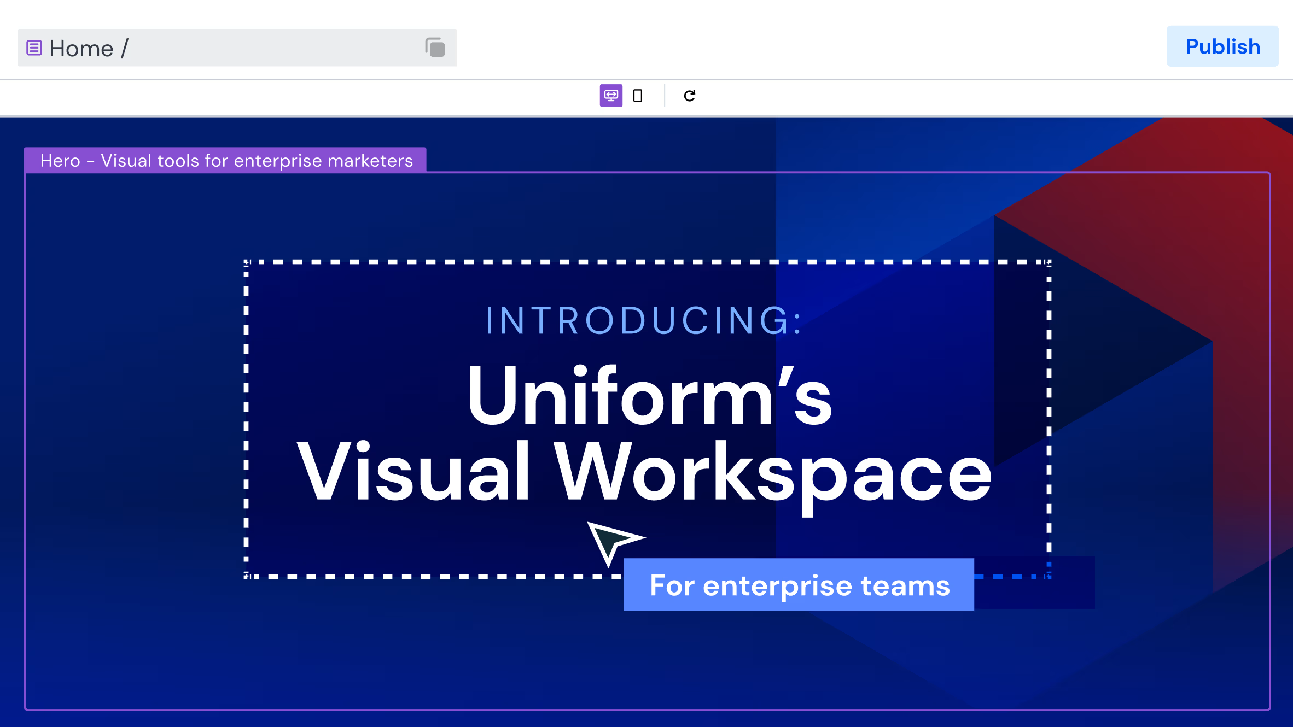Image resolution: width=1293 pixels, height=727 pixels.
Task: Select the desktop preview viewport icon
Action: tap(611, 96)
